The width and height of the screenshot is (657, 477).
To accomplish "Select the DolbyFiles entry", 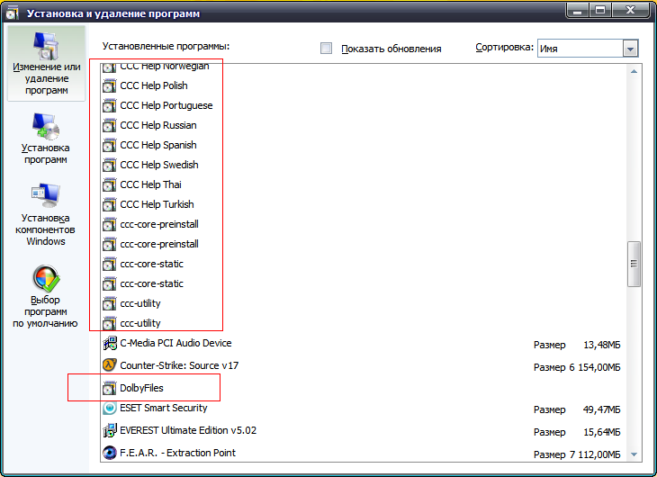I will point(141,388).
